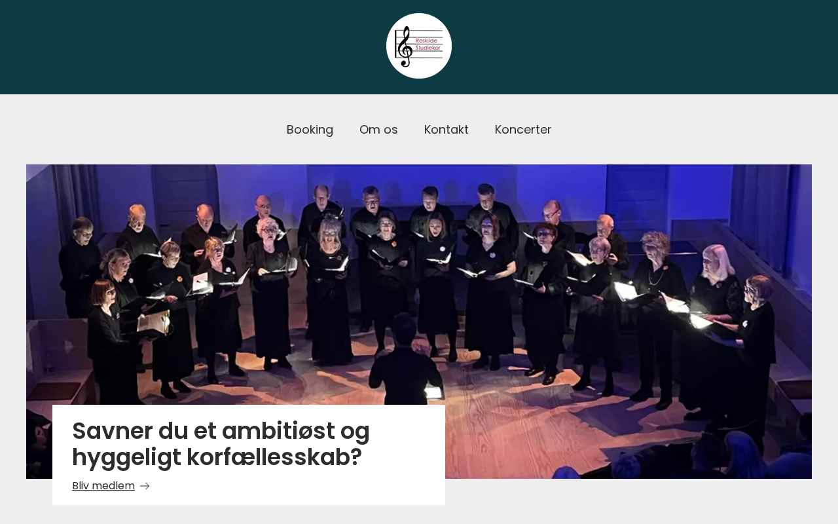Open the Koncerter navigation item
The width and height of the screenshot is (838, 524).
(523, 130)
